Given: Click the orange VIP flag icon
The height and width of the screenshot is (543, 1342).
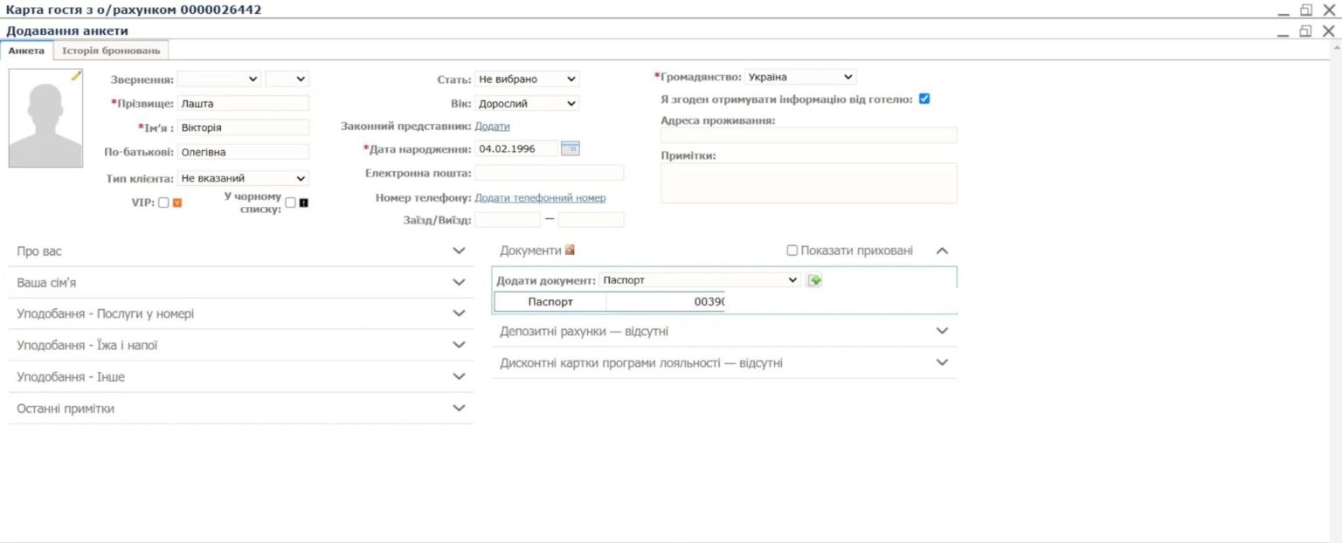Looking at the screenshot, I should tap(177, 203).
